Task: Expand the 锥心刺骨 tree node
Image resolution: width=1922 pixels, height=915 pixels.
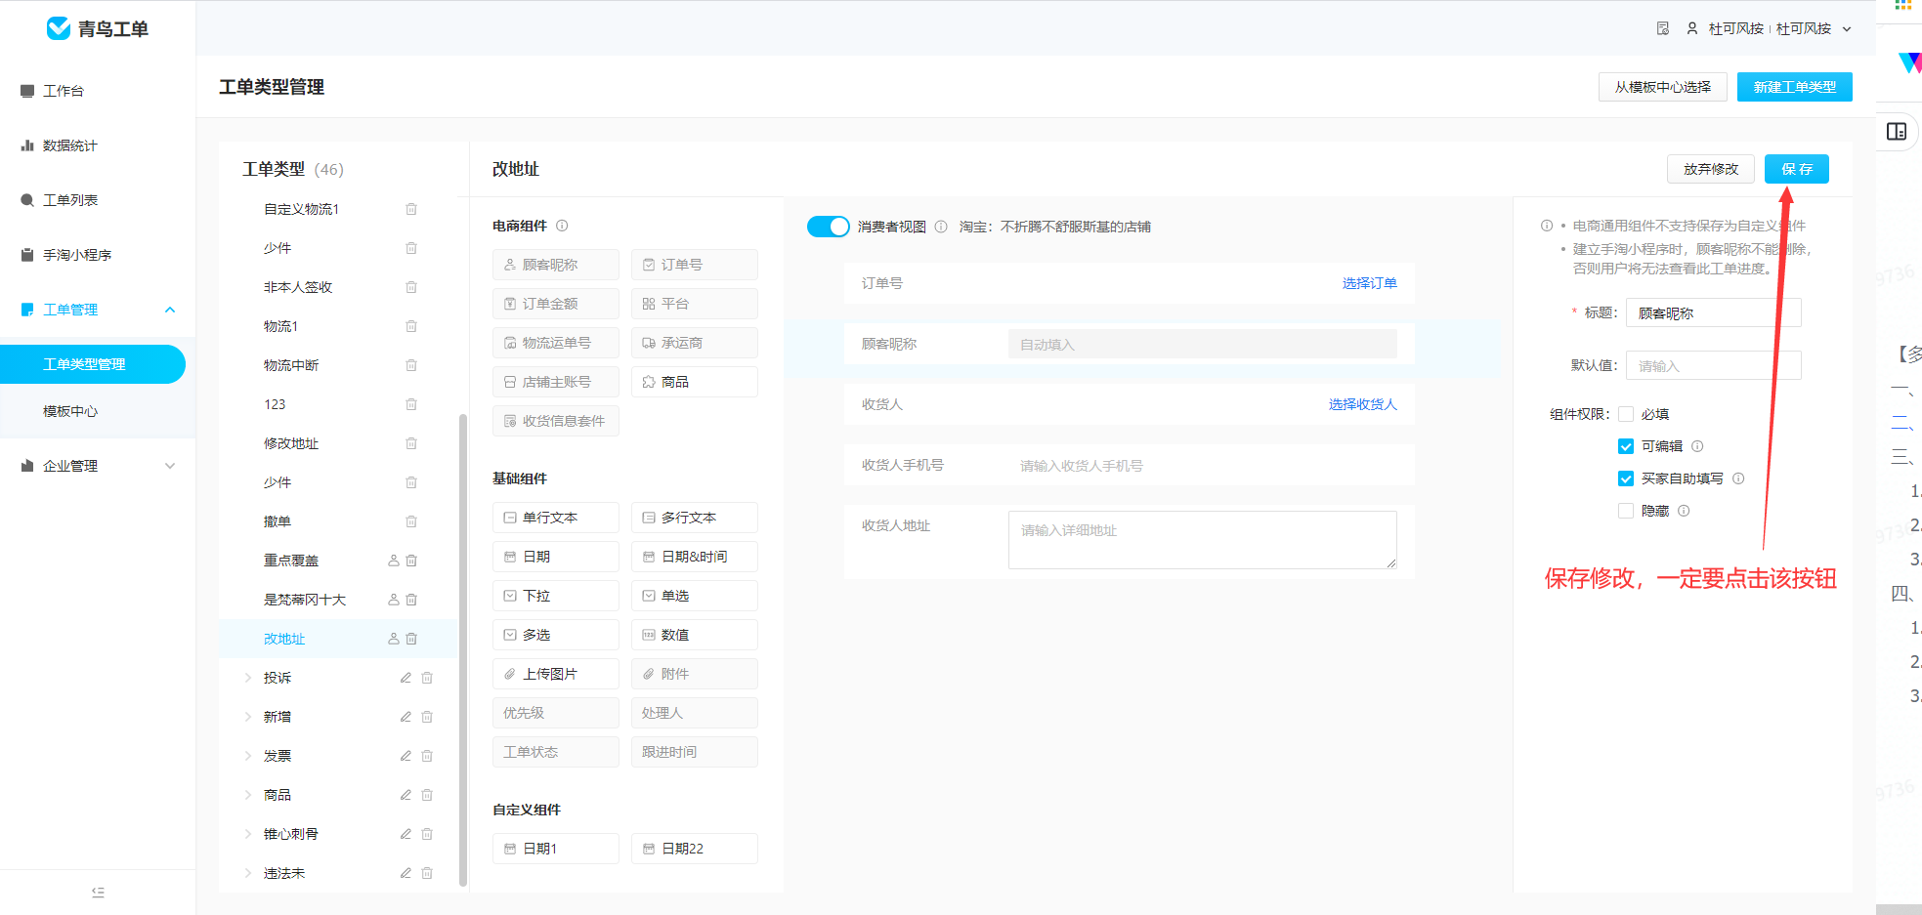Action: tap(247, 834)
